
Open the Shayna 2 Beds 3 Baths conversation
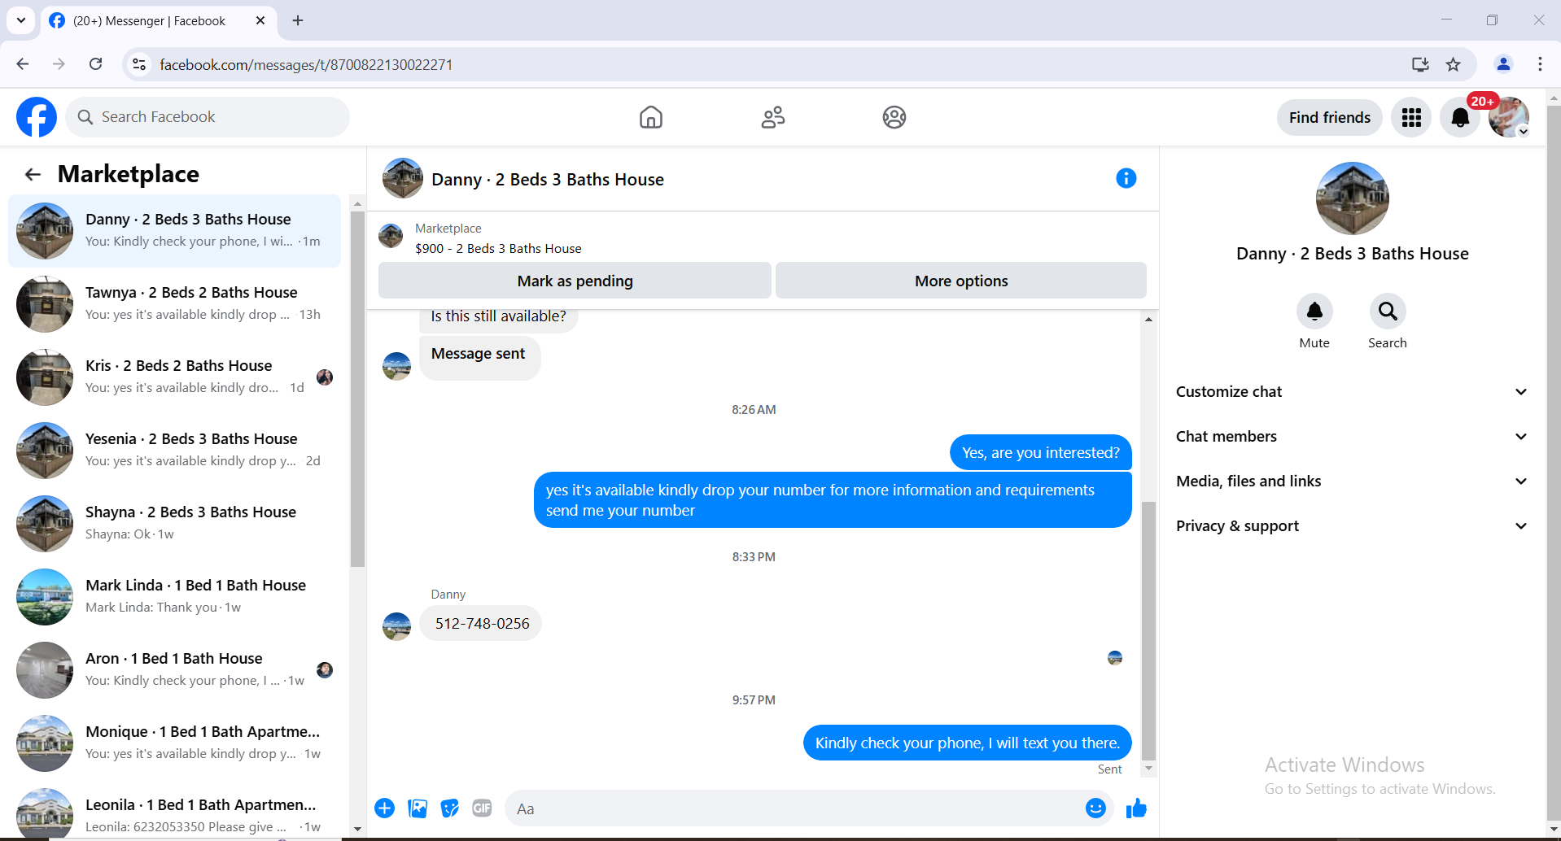(x=175, y=524)
